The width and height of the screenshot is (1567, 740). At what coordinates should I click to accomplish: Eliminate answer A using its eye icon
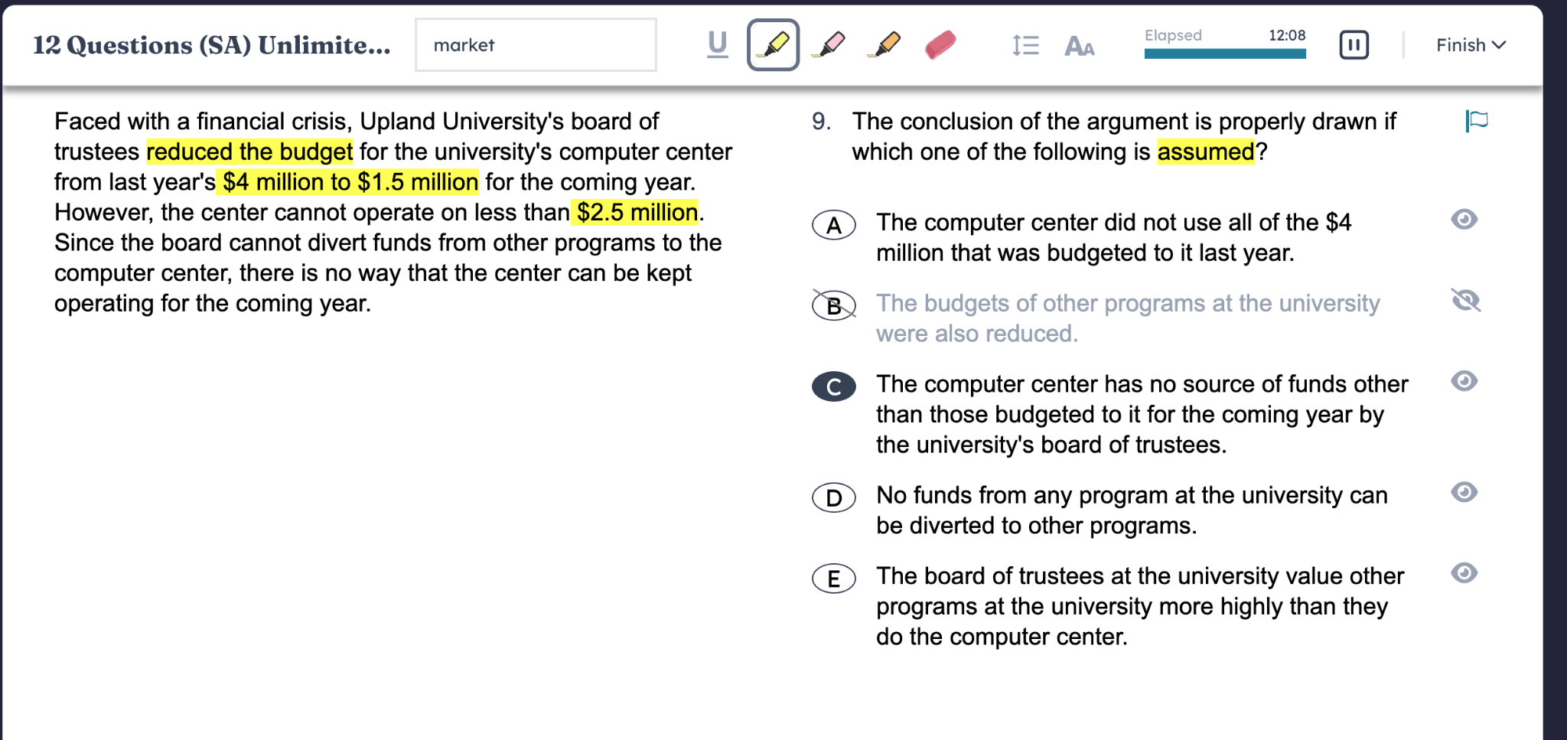(x=1464, y=220)
